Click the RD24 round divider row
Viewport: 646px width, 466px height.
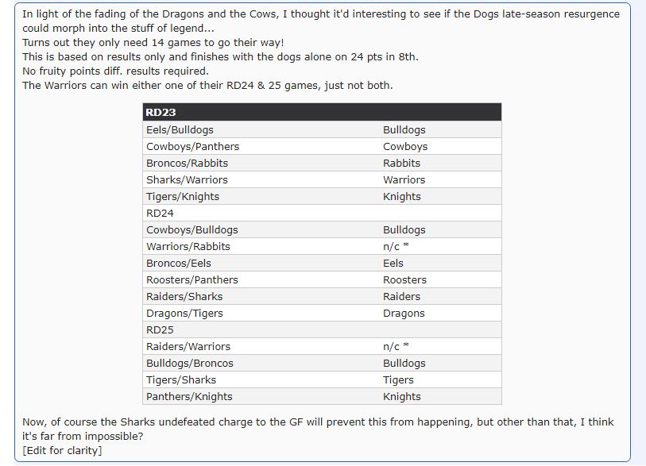[161, 213]
